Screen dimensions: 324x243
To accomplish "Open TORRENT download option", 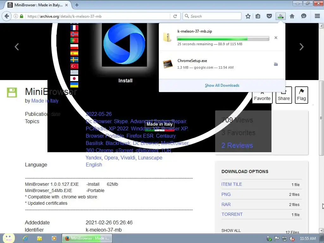I will (232, 214).
